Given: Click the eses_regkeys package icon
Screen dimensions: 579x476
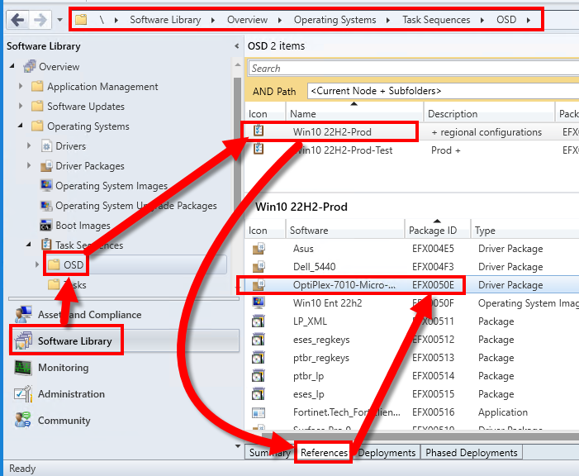Looking at the screenshot, I should 259,340.
